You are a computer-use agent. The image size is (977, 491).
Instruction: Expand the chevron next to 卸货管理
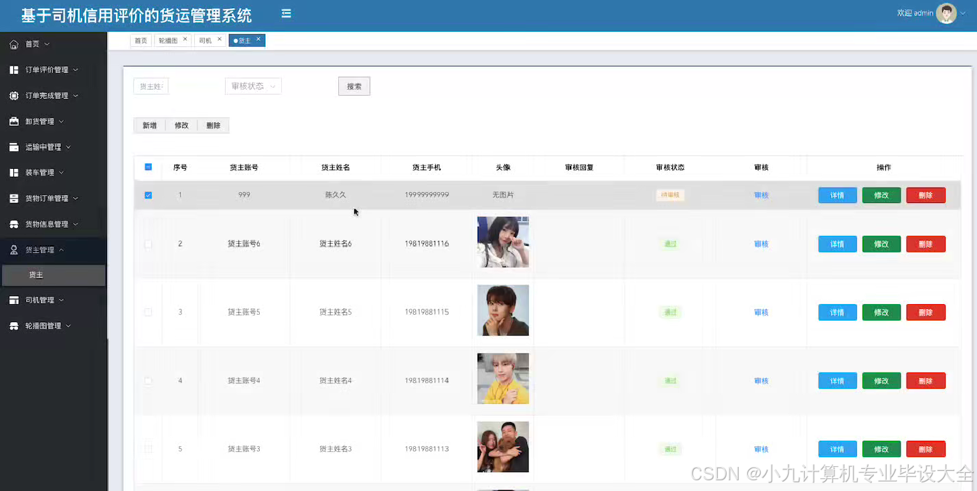pos(62,121)
